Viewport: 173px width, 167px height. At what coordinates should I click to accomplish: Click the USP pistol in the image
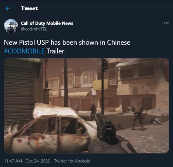[x=105, y=128]
